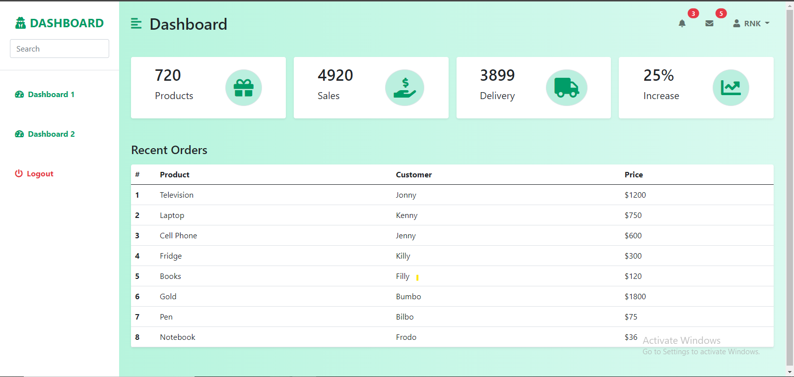Toggle the sidebar hamburger menu icon
Screen dimensions: 794x377
coord(136,23)
